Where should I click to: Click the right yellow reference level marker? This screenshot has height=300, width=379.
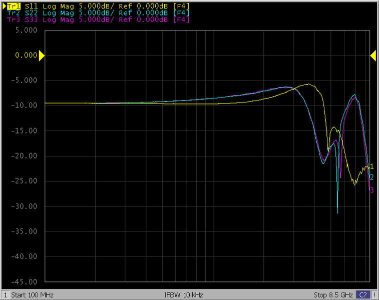[x=373, y=56]
